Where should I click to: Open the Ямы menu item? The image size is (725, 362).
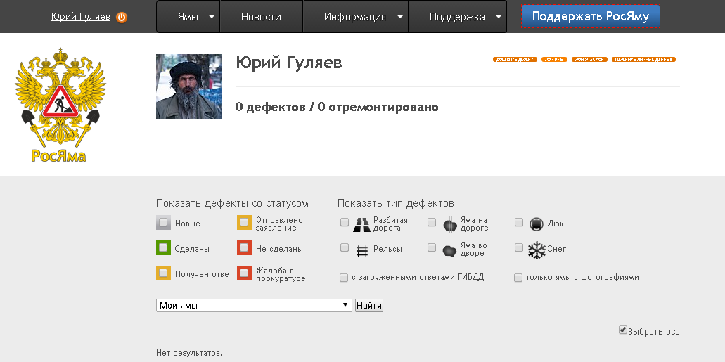click(188, 17)
